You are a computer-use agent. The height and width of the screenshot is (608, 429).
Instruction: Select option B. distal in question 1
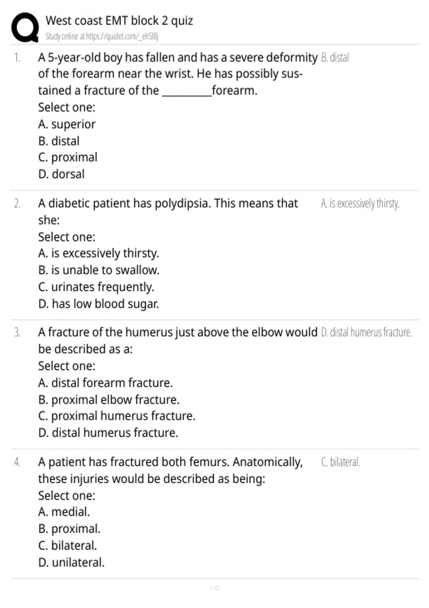coord(59,141)
